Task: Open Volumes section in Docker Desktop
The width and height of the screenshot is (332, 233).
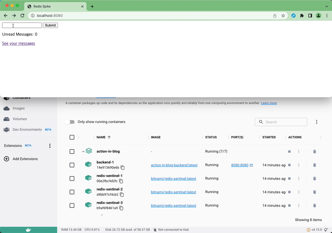Action: click(20, 119)
